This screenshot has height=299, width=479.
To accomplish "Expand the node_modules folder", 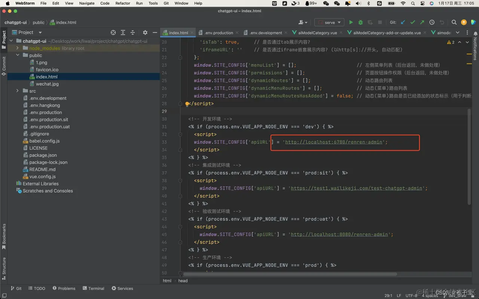I will click(x=18, y=48).
